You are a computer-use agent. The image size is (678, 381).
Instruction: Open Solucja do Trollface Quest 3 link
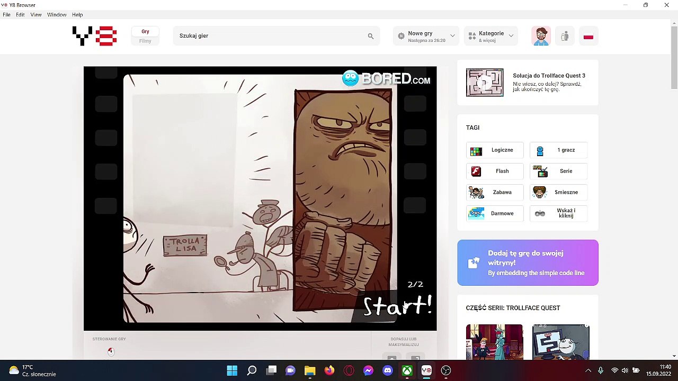pos(549,76)
